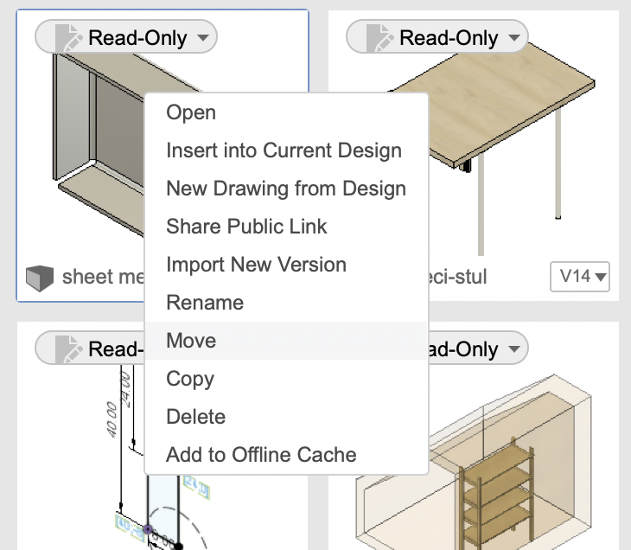Expand the Read-Only arrow on the table card
This screenshot has width=631, height=550.
pyautogui.click(x=513, y=38)
